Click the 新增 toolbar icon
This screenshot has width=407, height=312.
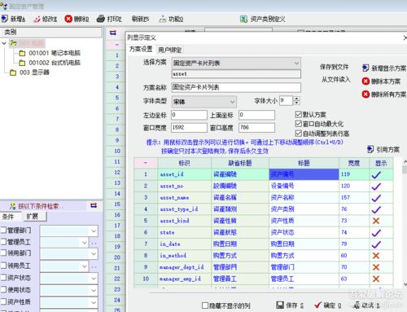coord(5,19)
